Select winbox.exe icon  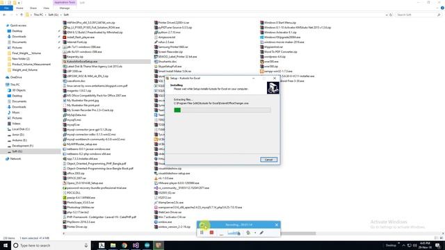tap(156, 222)
